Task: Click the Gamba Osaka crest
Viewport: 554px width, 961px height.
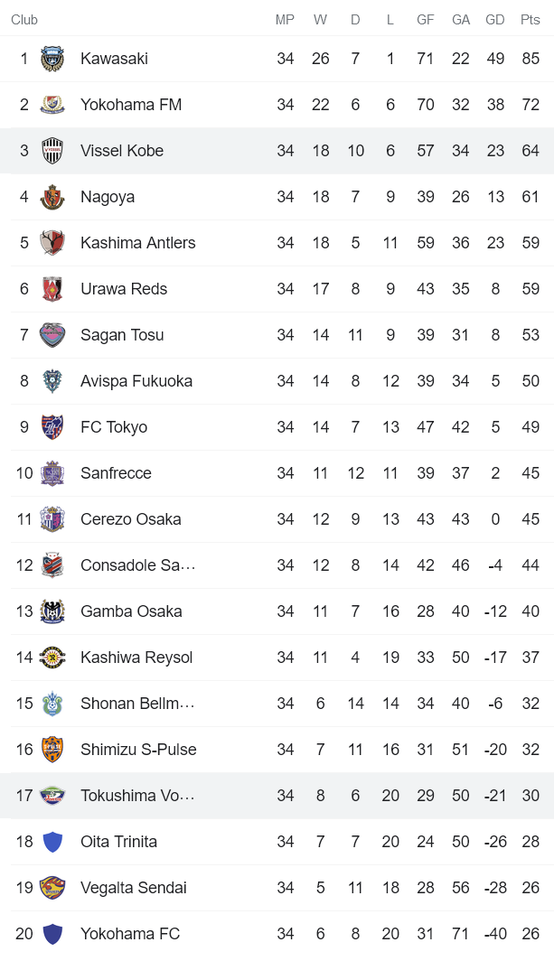Action: 54,611
